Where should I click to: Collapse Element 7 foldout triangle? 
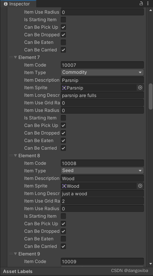point(15,57)
